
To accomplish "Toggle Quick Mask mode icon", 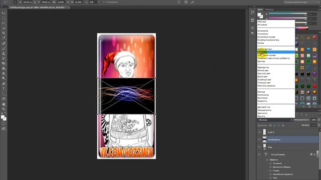I will pos(4,123).
